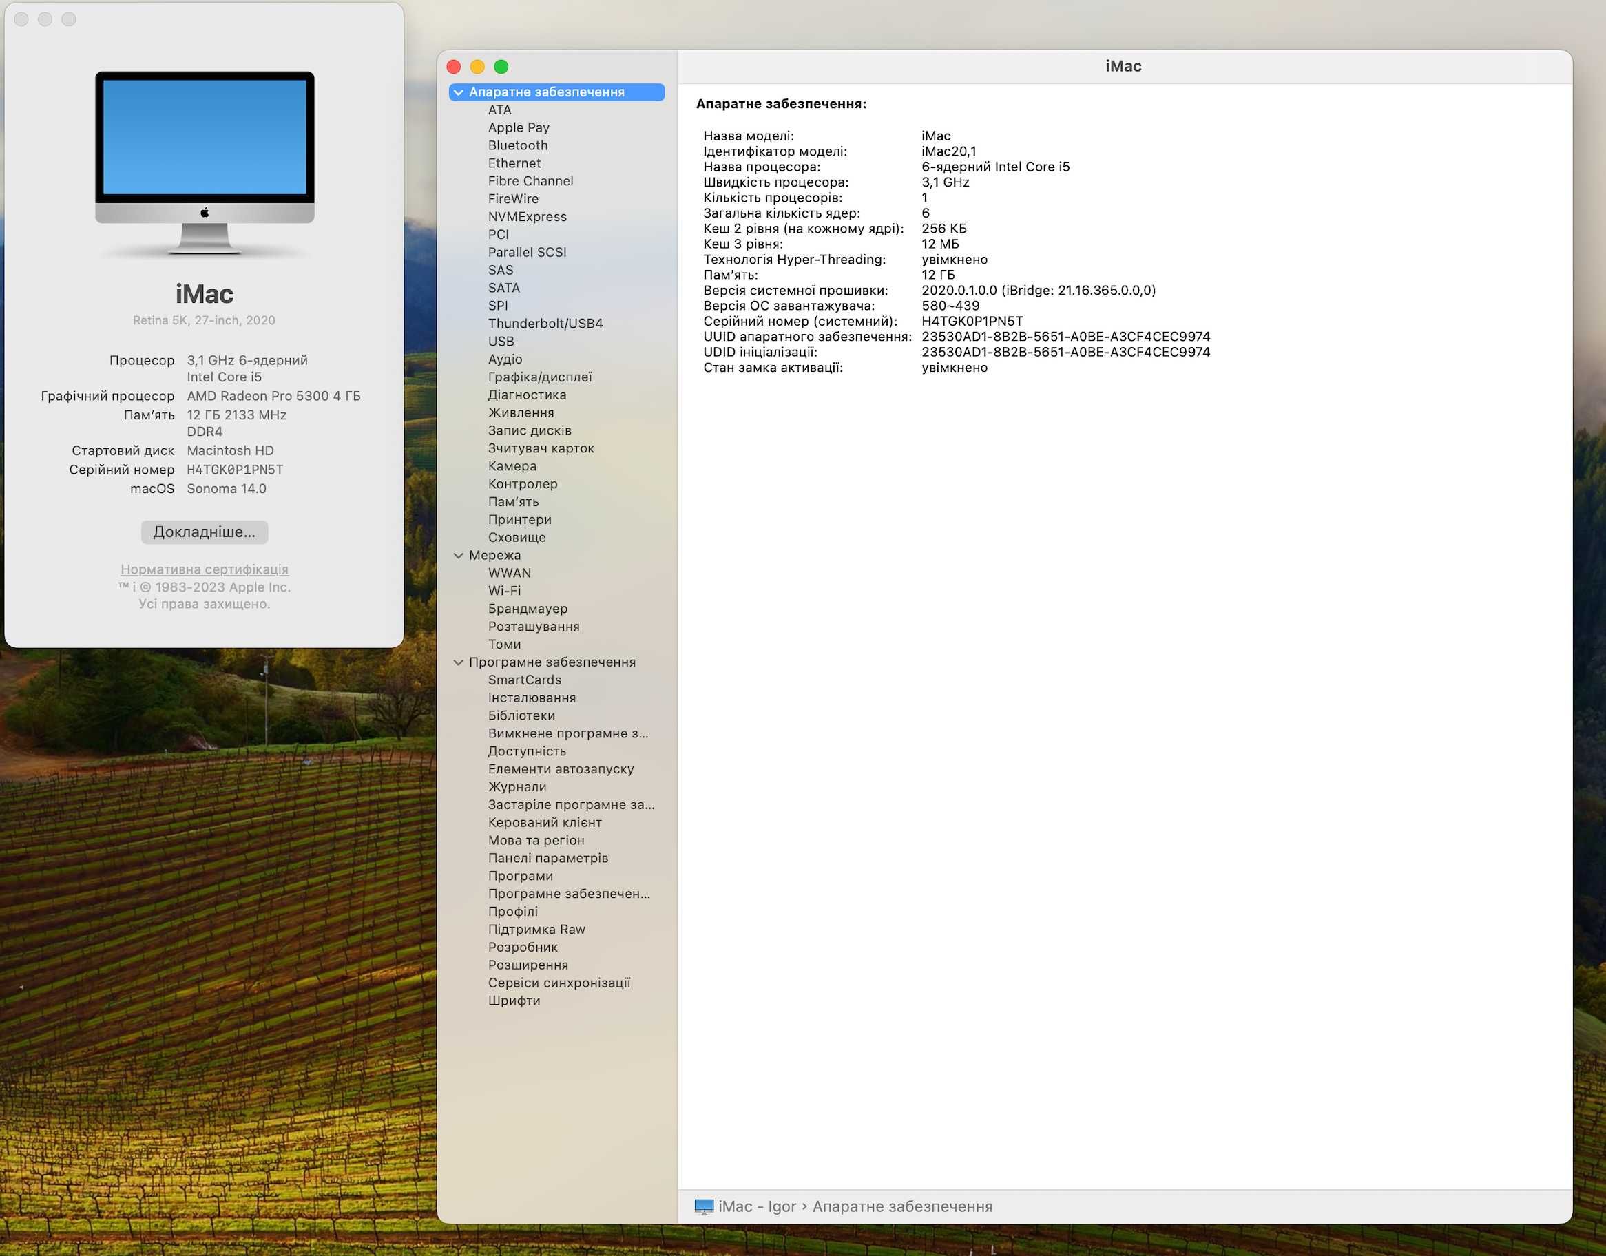Select Wi-Fi under Мережа
This screenshot has width=1606, height=1256.
(x=503, y=592)
